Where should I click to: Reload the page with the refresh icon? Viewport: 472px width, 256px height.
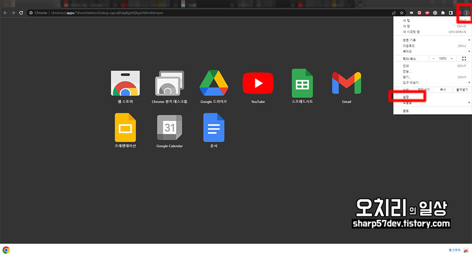[x=21, y=13]
